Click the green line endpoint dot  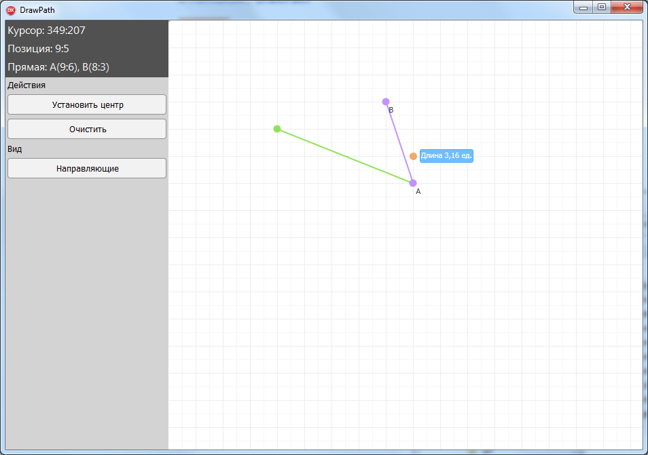coord(277,129)
